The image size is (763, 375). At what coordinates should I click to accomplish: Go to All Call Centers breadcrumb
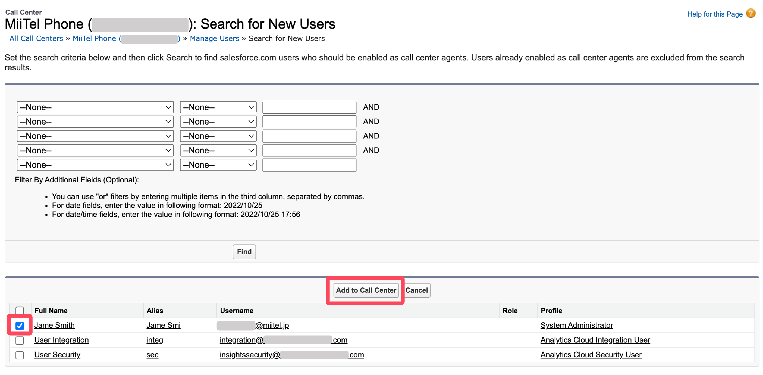click(36, 39)
